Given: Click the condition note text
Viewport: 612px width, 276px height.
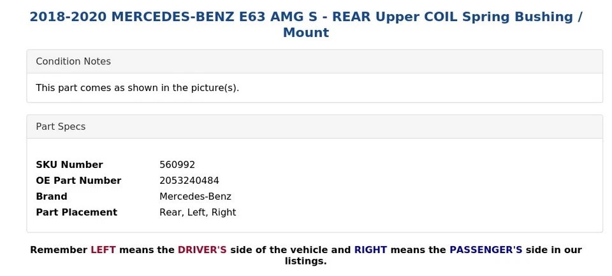Looking at the screenshot, I should [137, 88].
